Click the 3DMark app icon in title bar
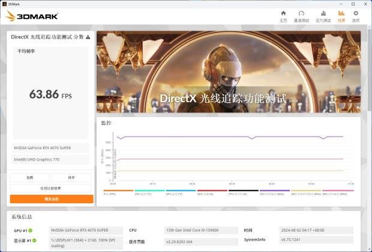 (x=4, y=4)
